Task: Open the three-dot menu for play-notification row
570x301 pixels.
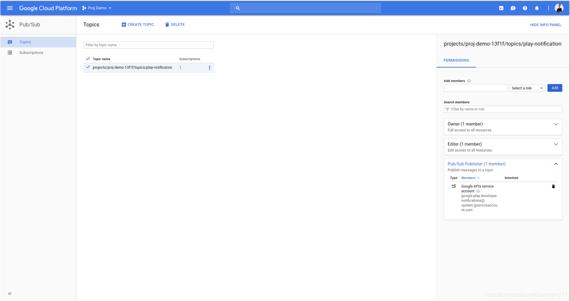Action: point(209,68)
